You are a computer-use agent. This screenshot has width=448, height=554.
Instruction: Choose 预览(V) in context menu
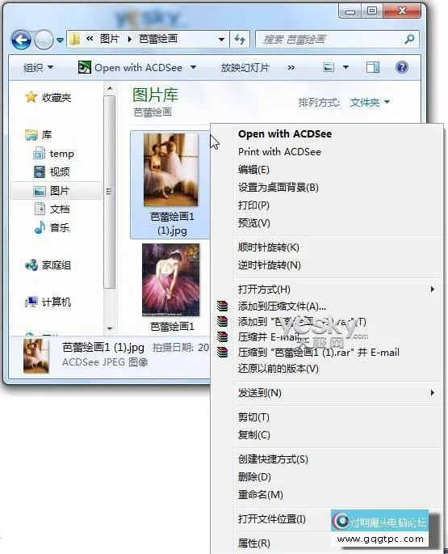tap(254, 223)
